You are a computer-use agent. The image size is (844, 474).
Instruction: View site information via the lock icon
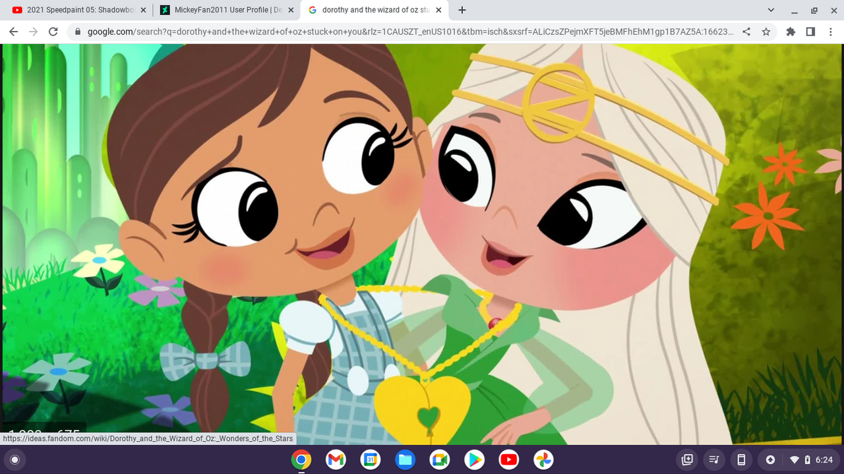(78, 32)
